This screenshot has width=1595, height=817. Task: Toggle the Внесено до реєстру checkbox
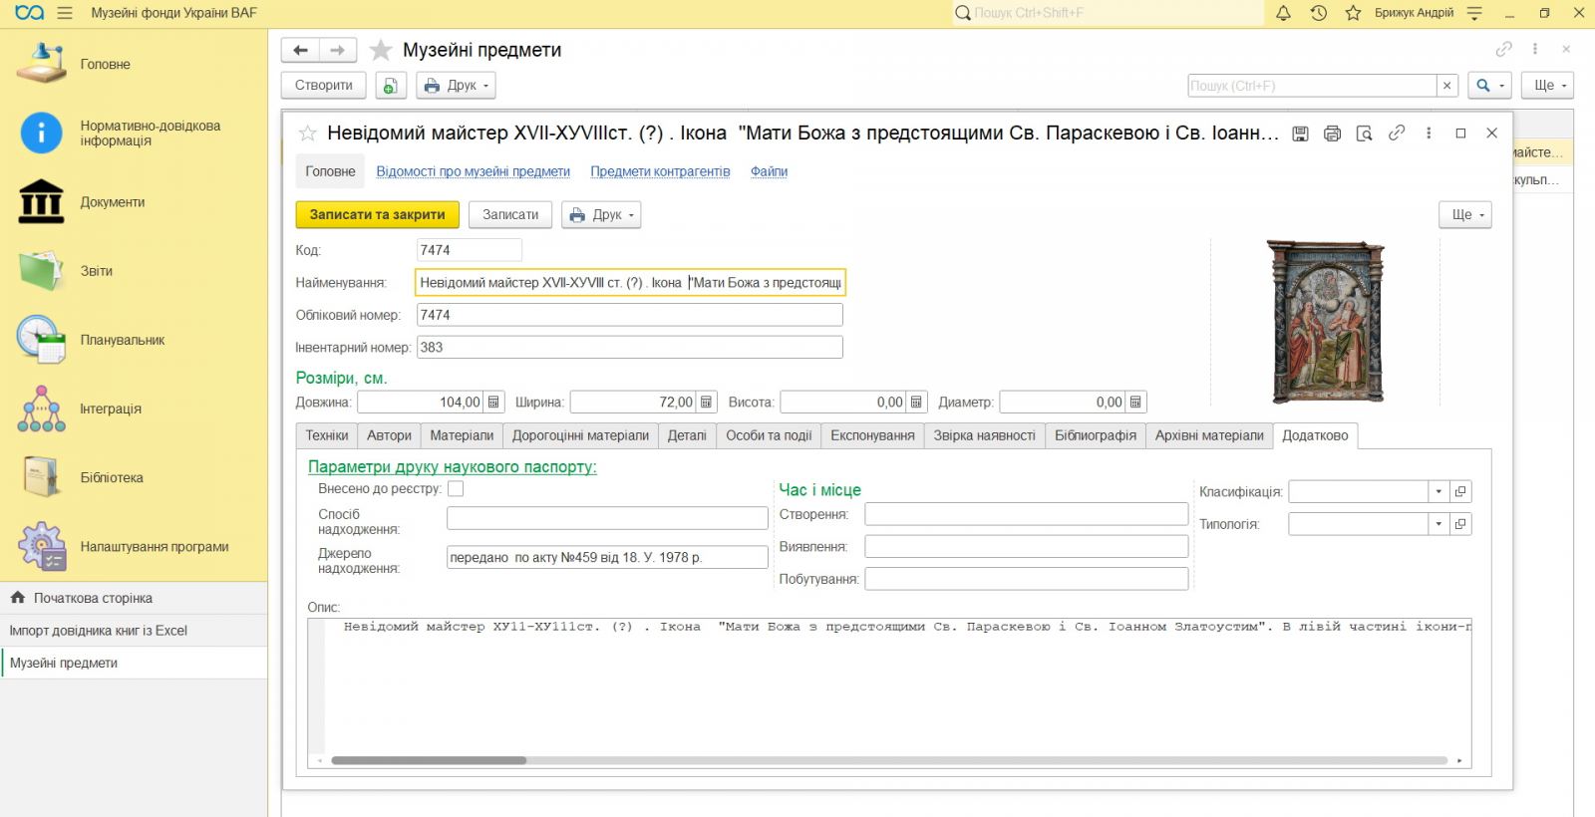(x=456, y=489)
